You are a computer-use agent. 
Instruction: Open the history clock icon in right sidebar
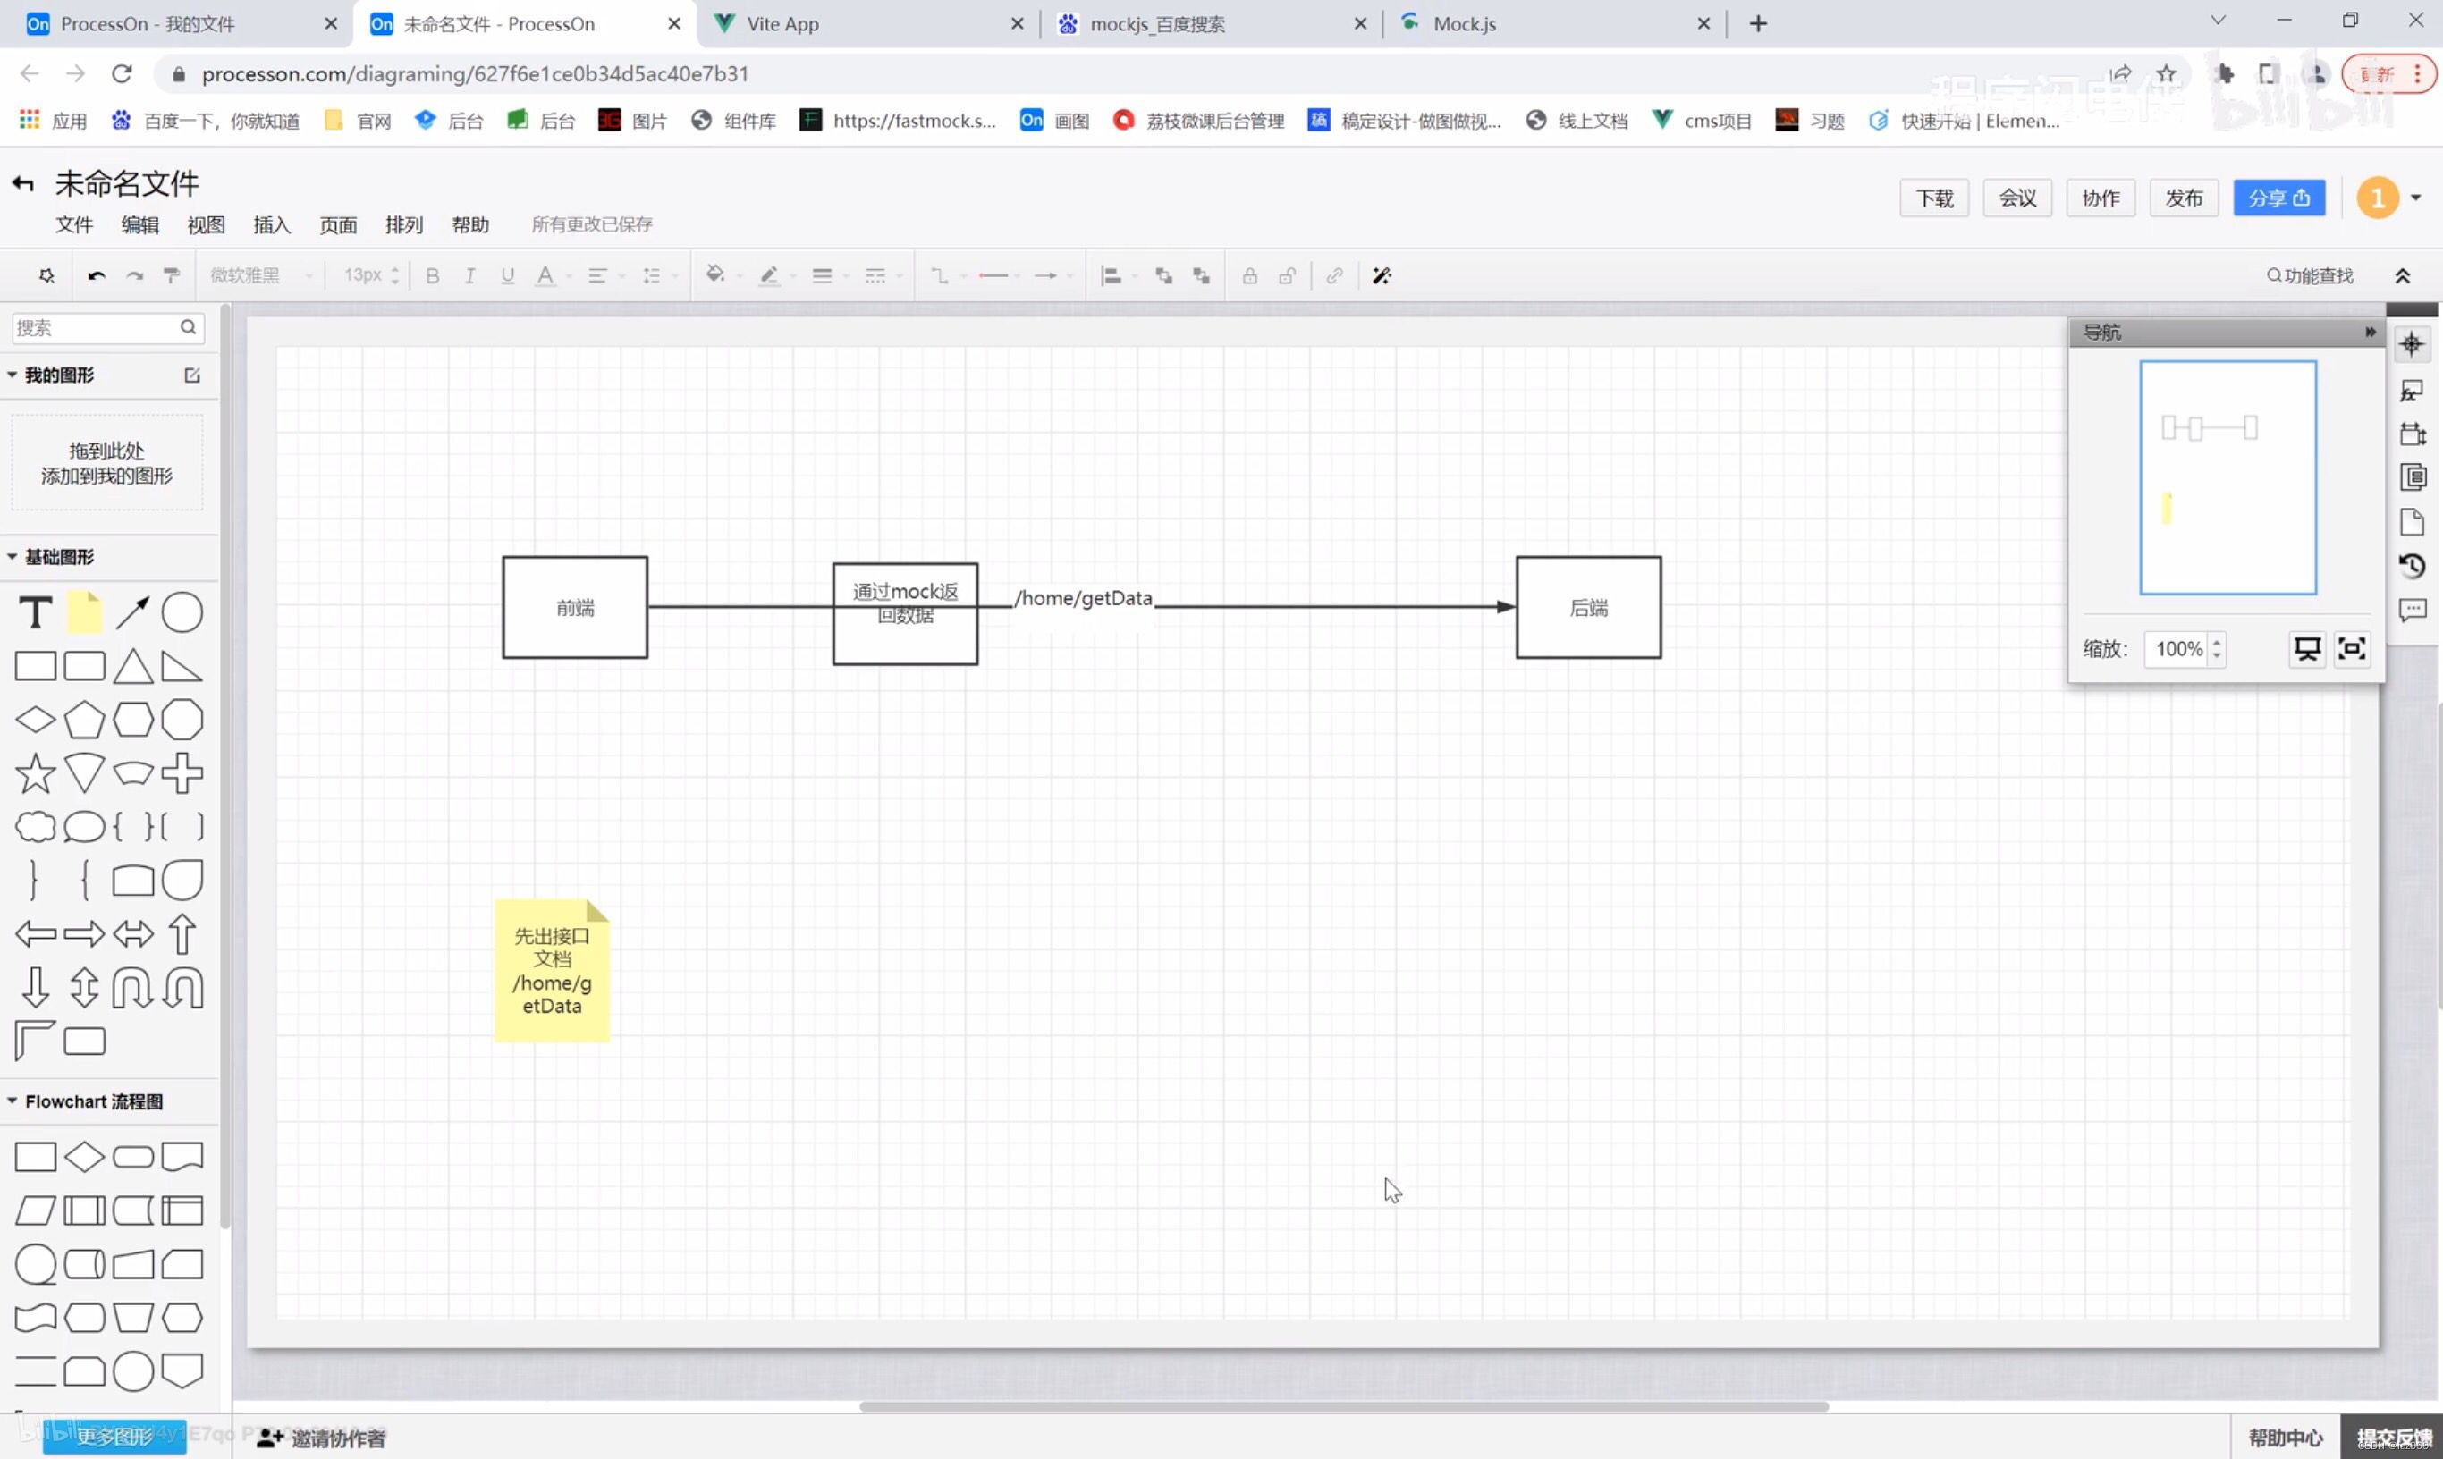2412,566
